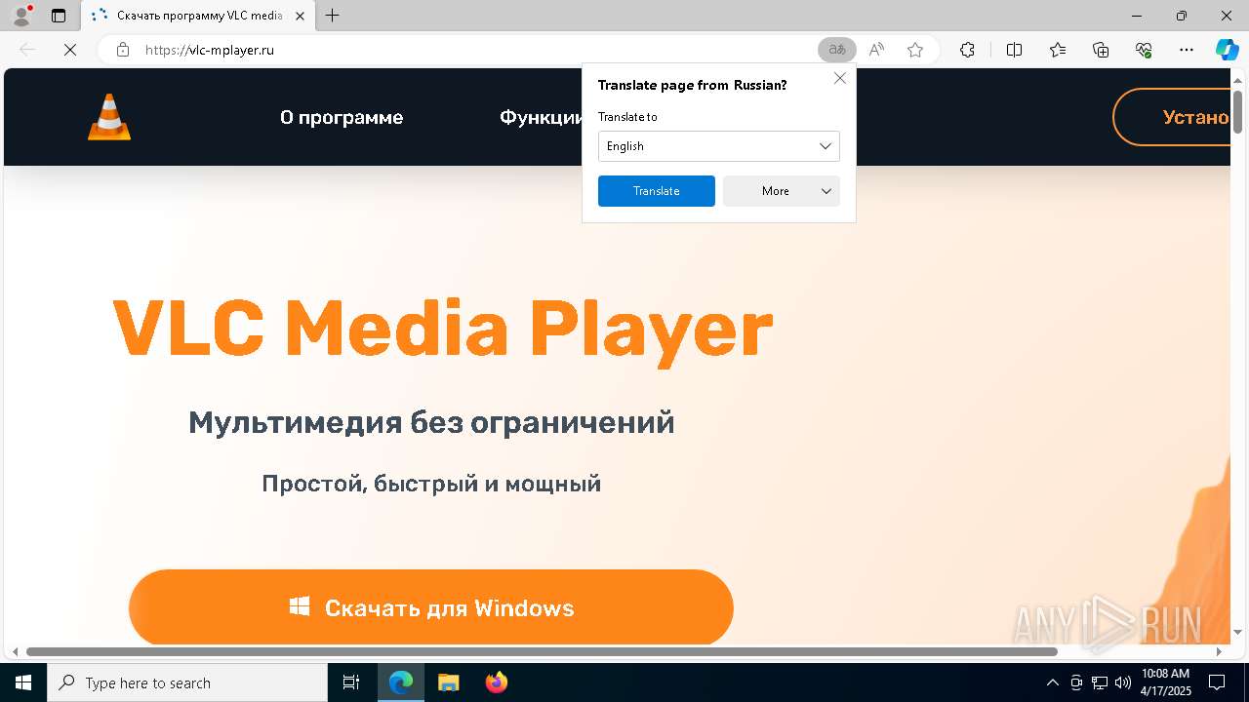Viewport: 1249px width, 702px height.
Task: Expand the English language dropdown
Action: tap(719, 146)
